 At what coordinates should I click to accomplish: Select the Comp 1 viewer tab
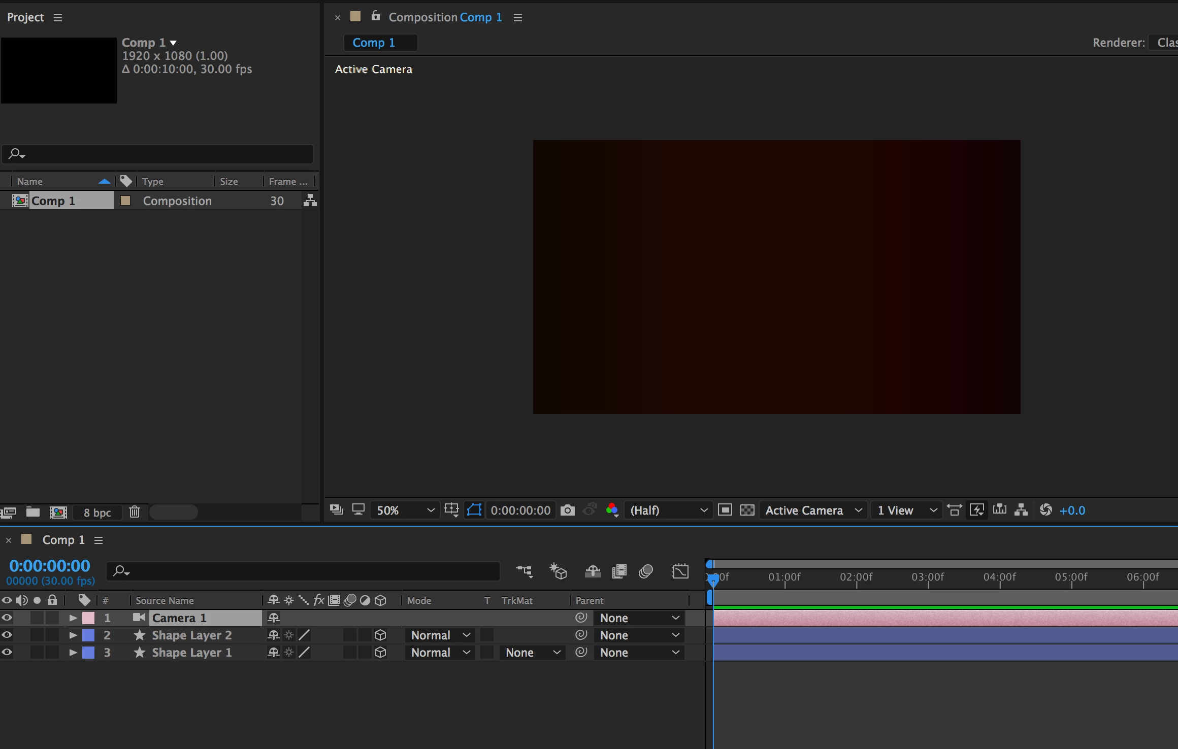374,43
